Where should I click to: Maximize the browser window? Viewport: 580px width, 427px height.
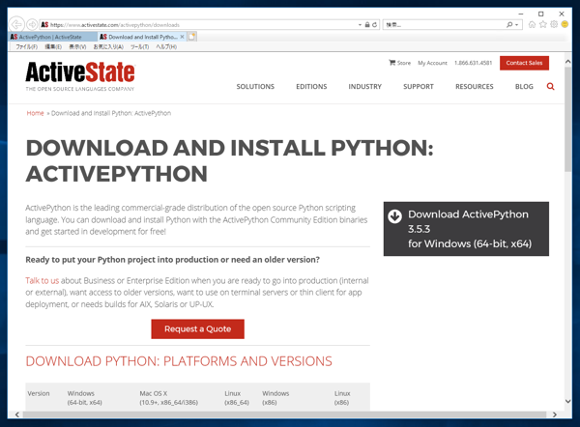pyautogui.click(x=540, y=14)
